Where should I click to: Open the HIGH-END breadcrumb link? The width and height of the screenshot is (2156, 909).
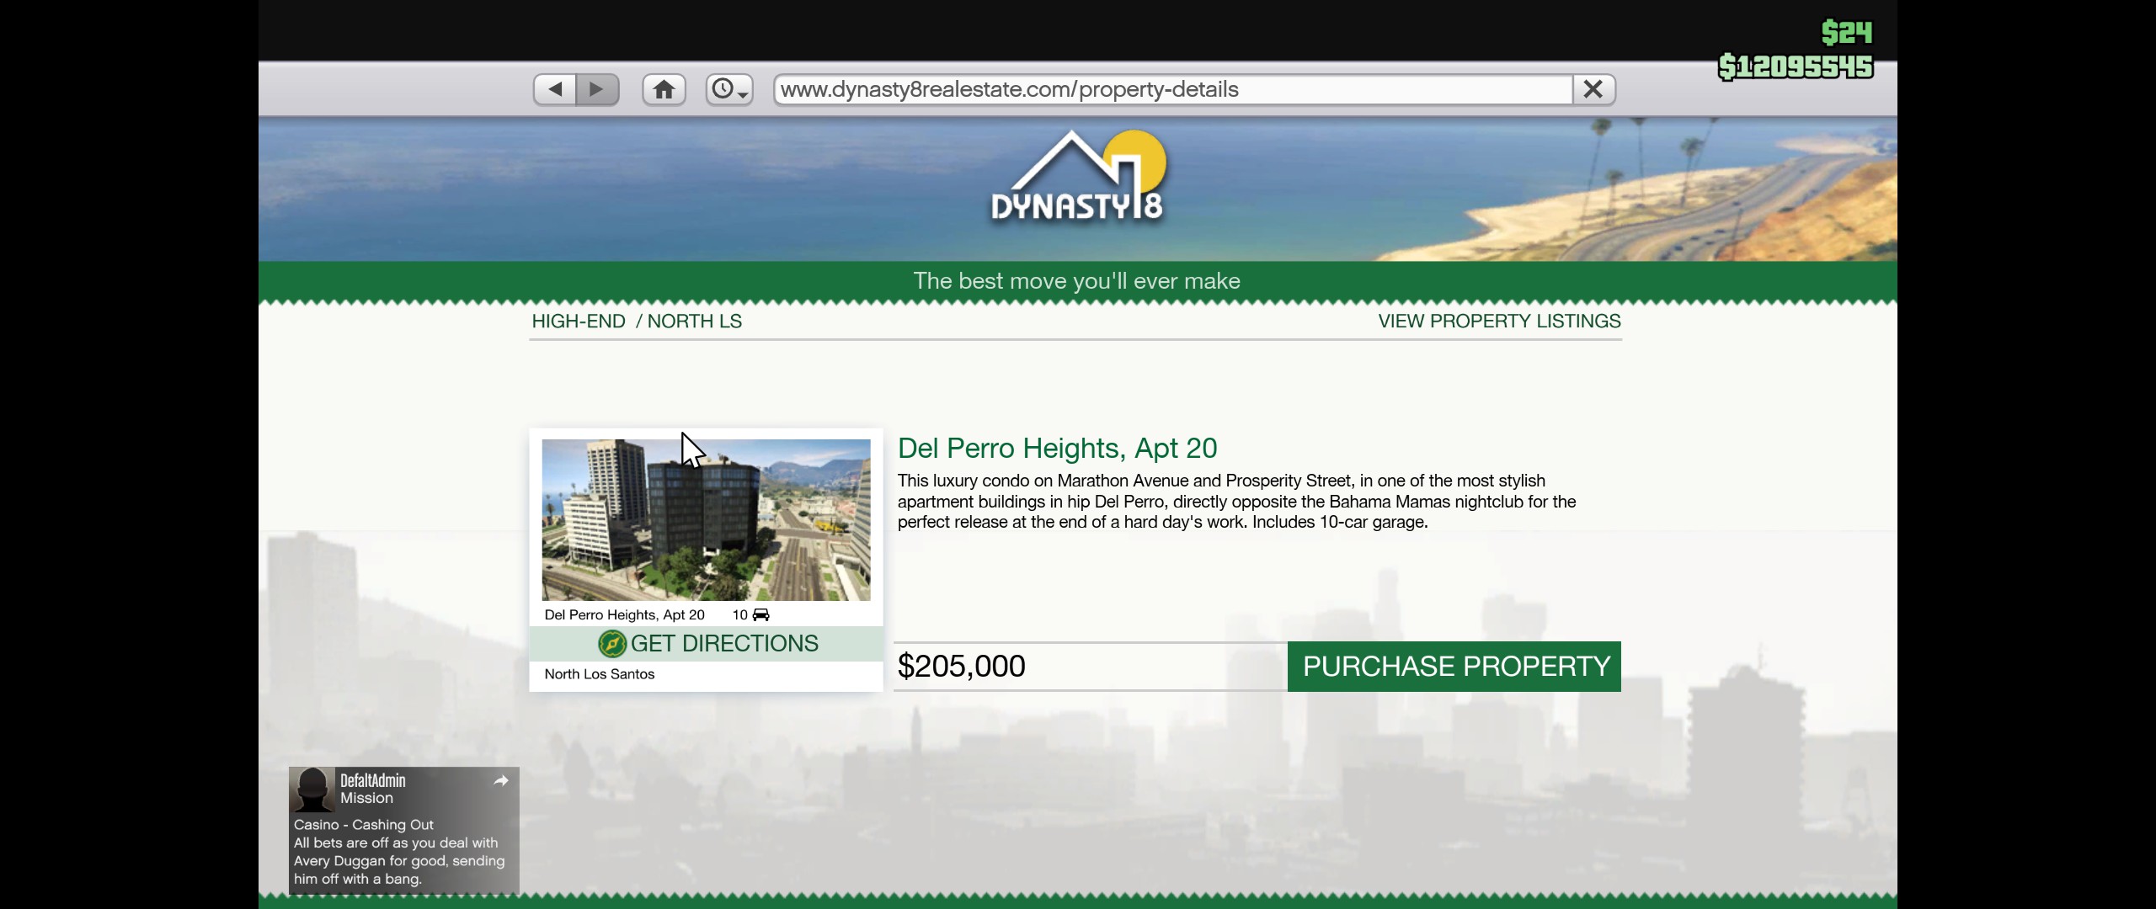point(579,322)
